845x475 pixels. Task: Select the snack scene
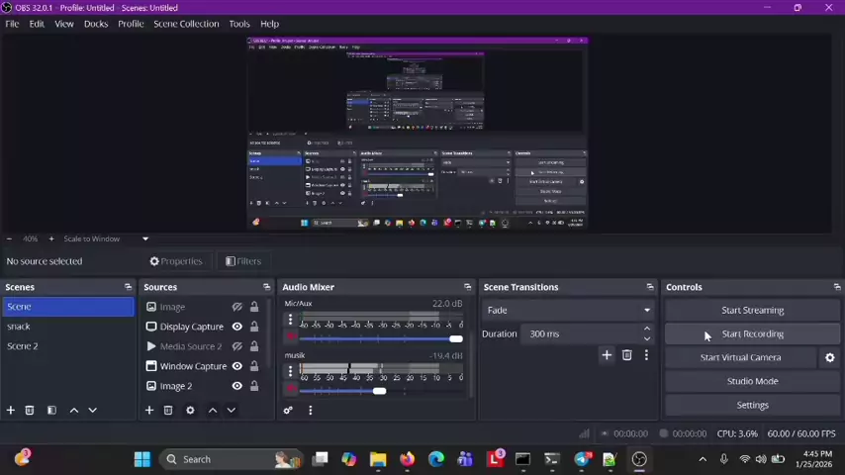pos(19,327)
